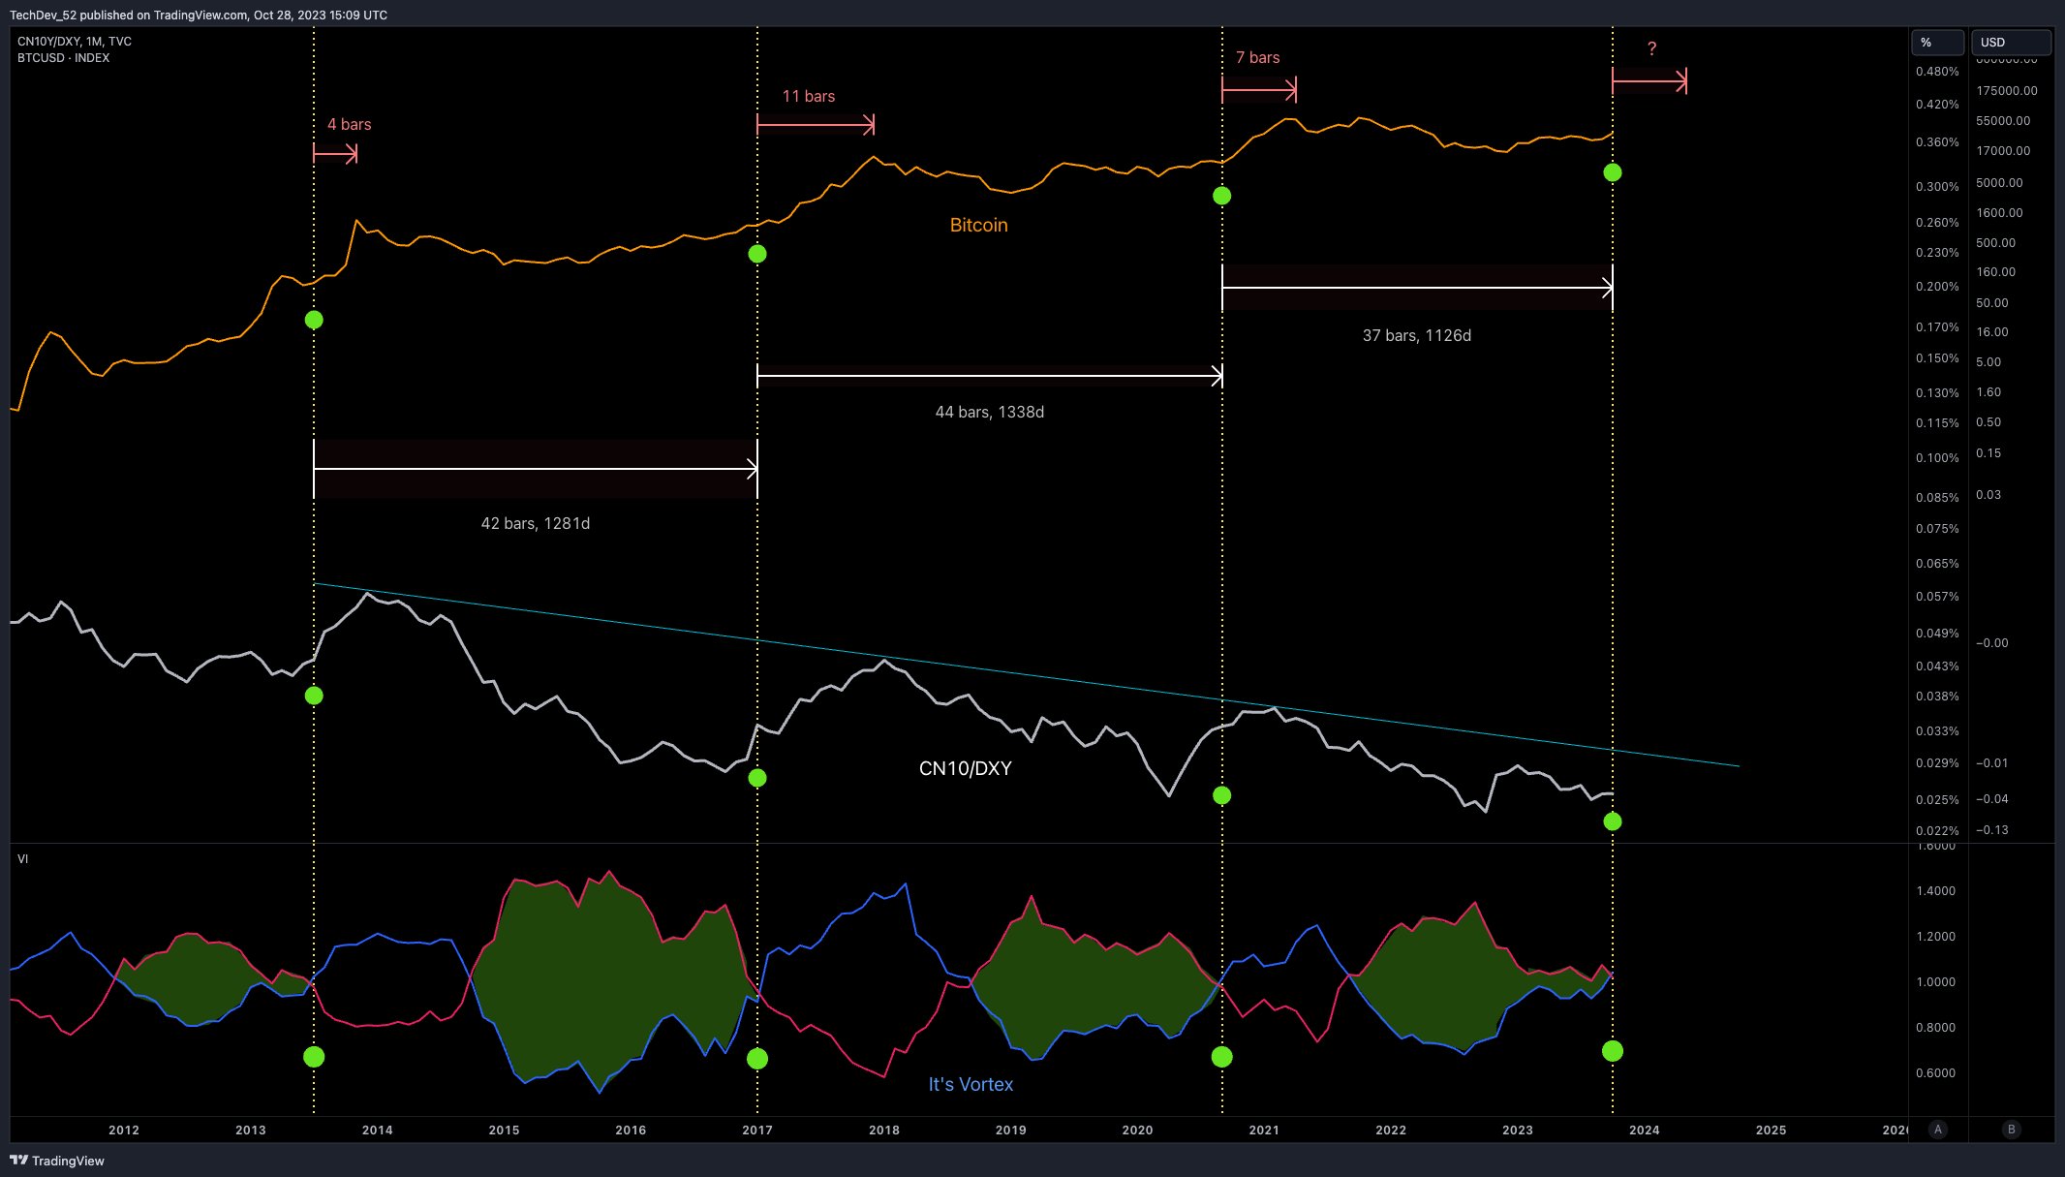
Task: Select the 'B' price scale label
Action: point(2011,1129)
